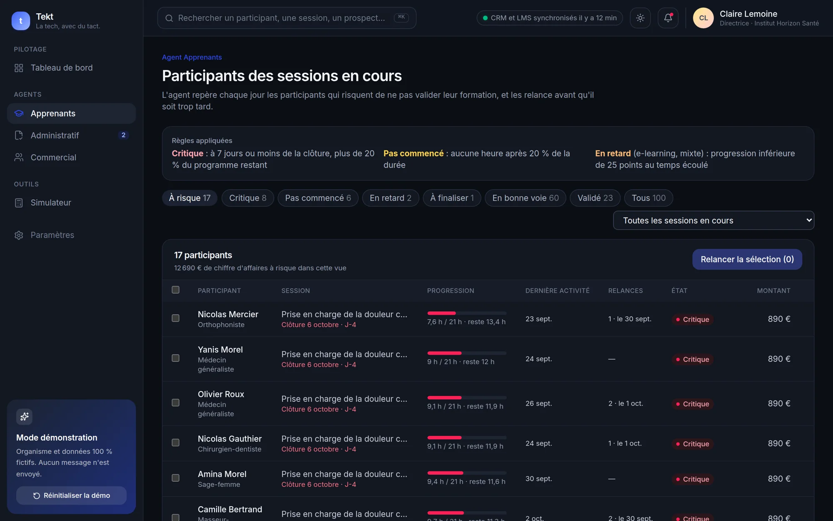
Task: Click the Paramètres gear icon
Action: click(x=19, y=235)
